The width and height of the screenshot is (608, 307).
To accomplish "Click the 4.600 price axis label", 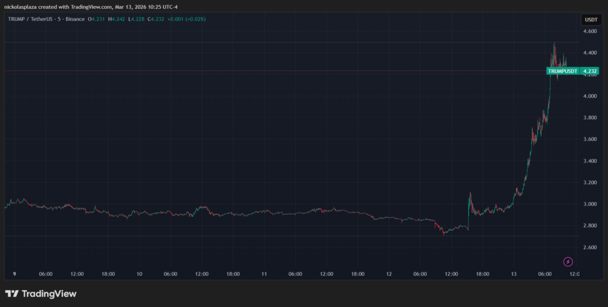I will [x=590, y=31].
